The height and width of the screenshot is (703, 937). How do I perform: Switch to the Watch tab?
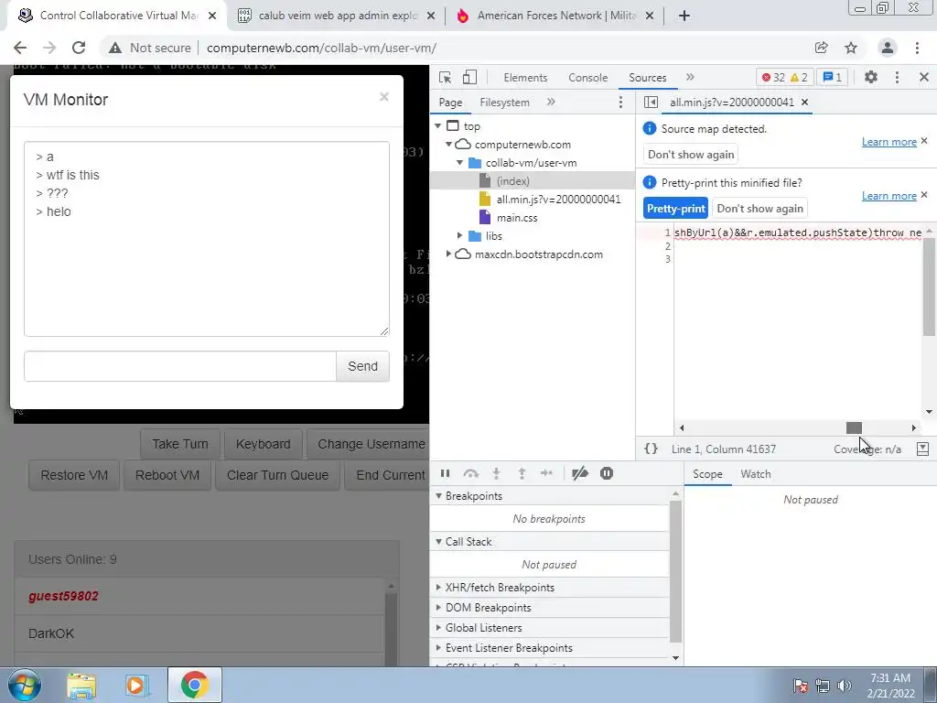tap(755, 474)
